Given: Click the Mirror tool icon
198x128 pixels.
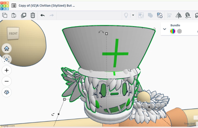Looking at the screenshot, I should pos(179,15).
